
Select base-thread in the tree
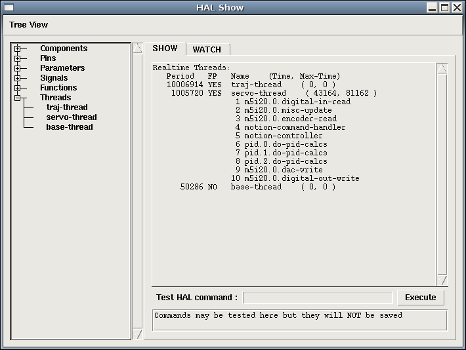click(x=69, y=127)
